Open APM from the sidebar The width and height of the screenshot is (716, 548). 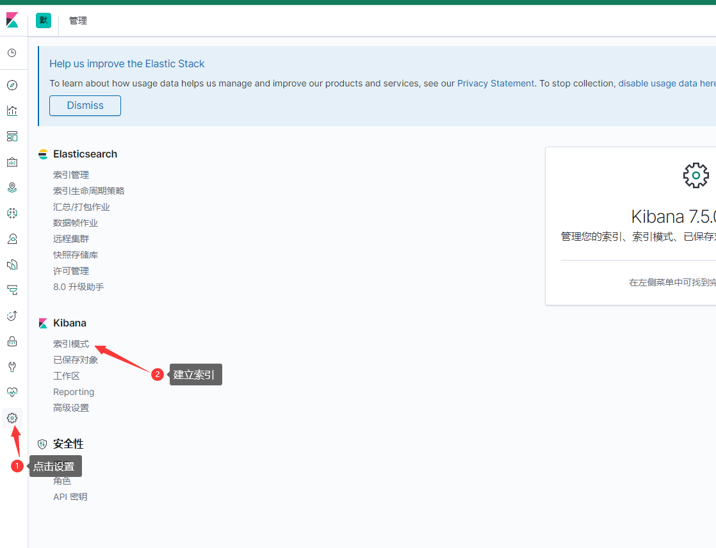[12, 290]
